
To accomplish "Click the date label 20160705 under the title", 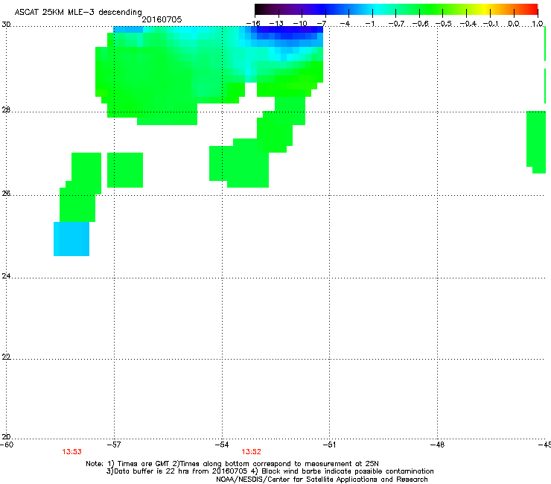I will (x=162, y=19).
